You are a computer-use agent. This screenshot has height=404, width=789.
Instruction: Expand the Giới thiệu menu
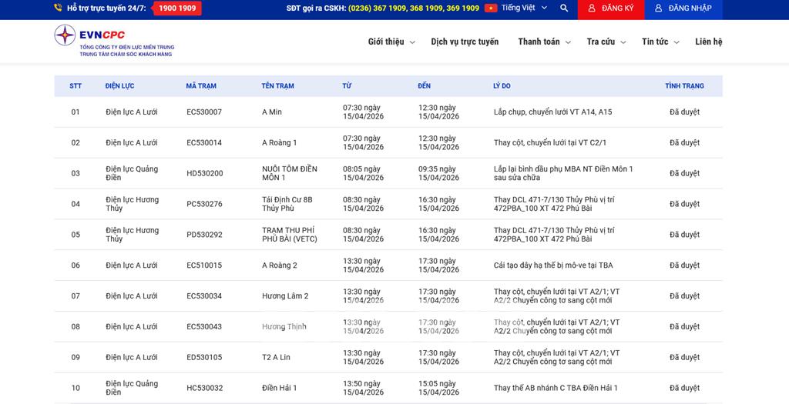coord(391,42)
